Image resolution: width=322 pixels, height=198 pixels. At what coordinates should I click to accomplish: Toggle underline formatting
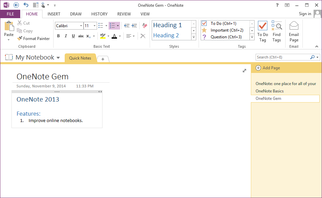click(x=73, y=36)
